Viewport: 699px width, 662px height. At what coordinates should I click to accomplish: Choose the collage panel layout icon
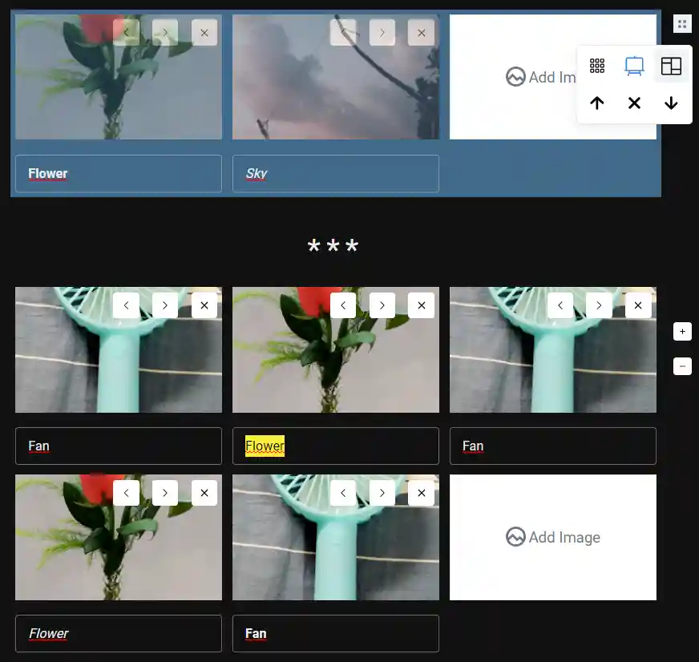(671, 67)
